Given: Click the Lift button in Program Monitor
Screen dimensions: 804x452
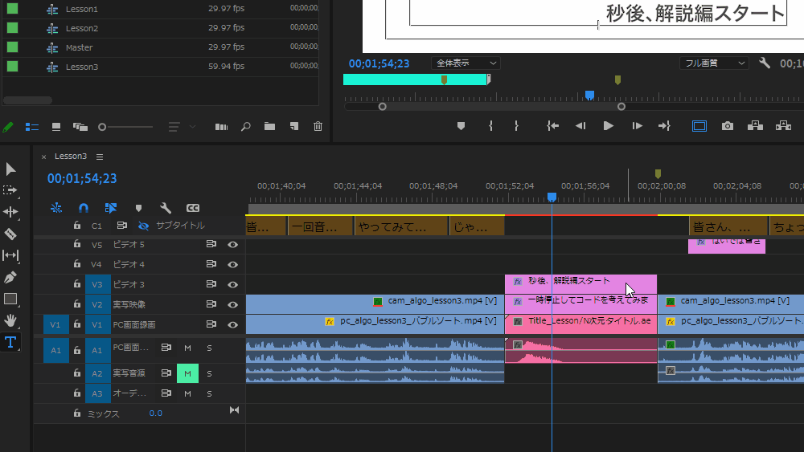Looking at the screenshot, I should point(755,126).
